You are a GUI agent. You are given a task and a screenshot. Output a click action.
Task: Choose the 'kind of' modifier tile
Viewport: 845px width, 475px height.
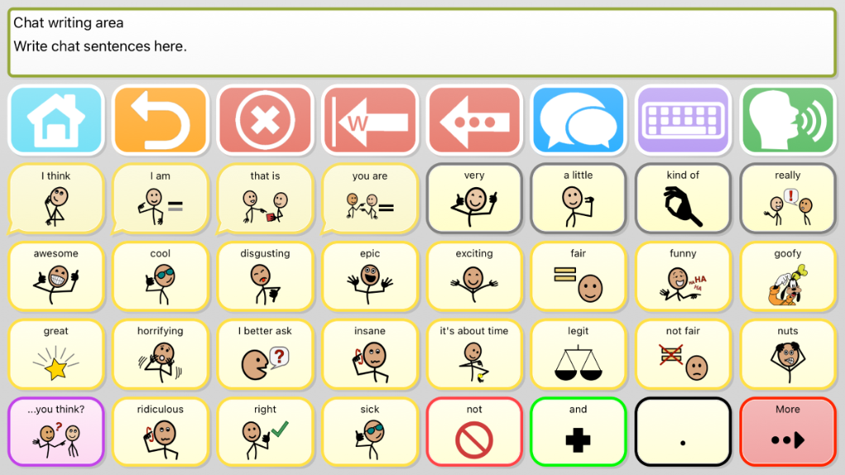pyautogui.click(x=682, y=199)
